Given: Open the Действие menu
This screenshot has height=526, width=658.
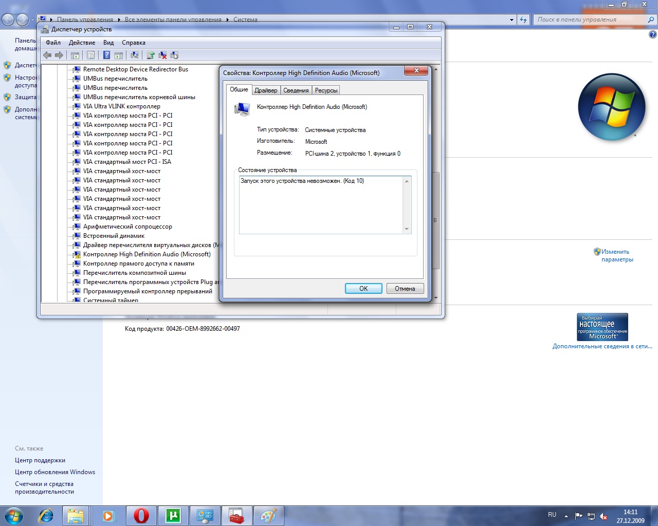Looking at the screenshot, I should pyautogui.click(x=82, y=43).
